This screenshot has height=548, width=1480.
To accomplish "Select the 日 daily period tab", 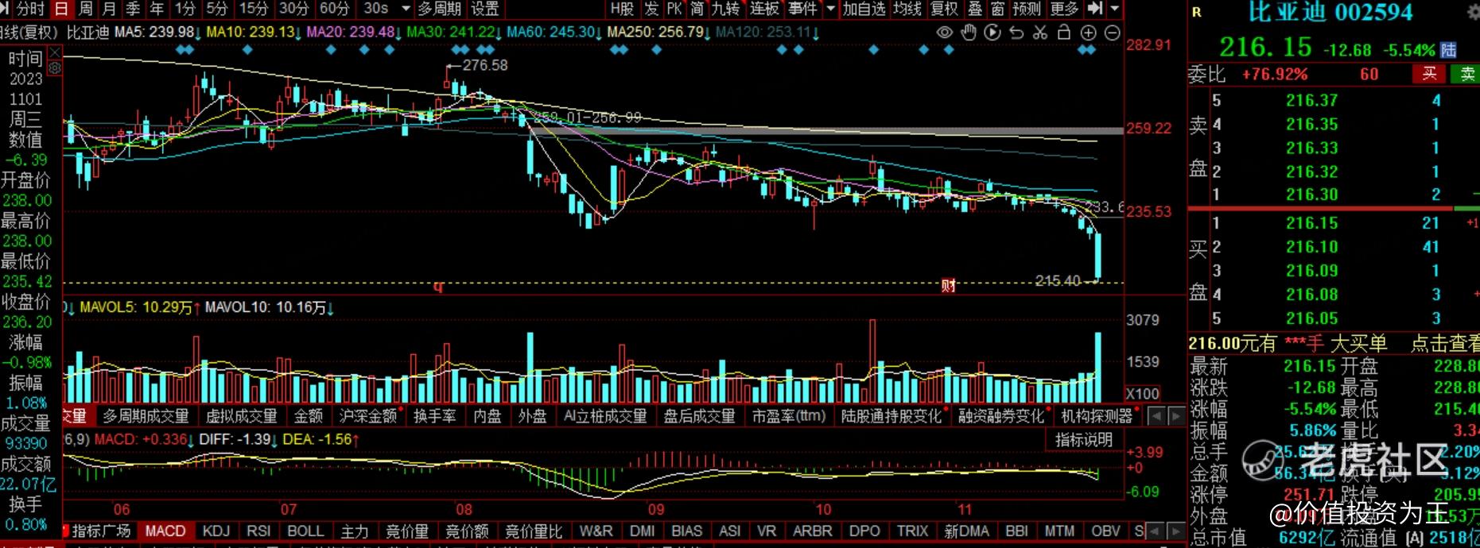I will click(x=61, y=9).
